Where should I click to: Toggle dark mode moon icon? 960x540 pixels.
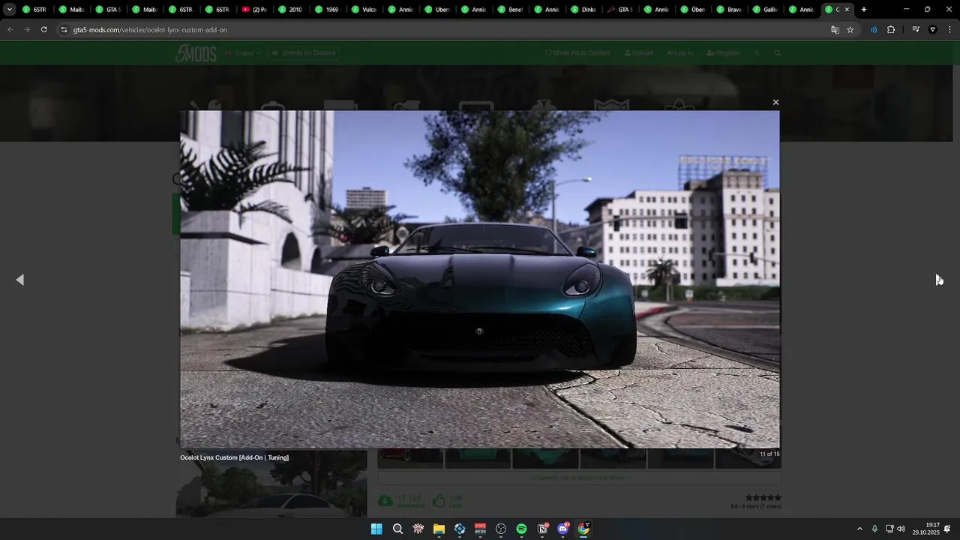pyautogui.click(x=757, y=53)
